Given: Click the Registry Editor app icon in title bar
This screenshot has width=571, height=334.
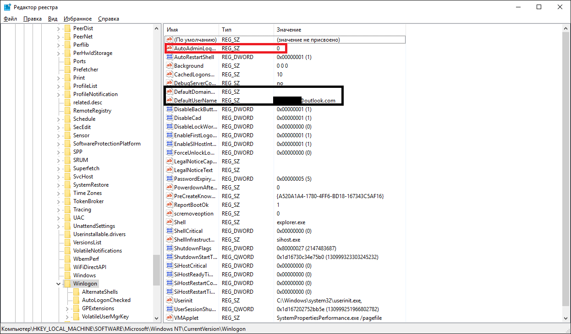Looking at the screenshot, I should pyautogui.click(x=8, y=7).
